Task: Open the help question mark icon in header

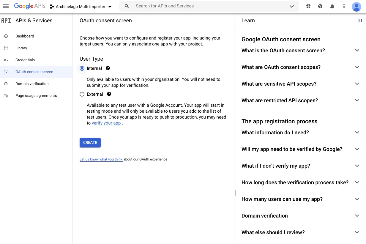Action: point(320,6)
